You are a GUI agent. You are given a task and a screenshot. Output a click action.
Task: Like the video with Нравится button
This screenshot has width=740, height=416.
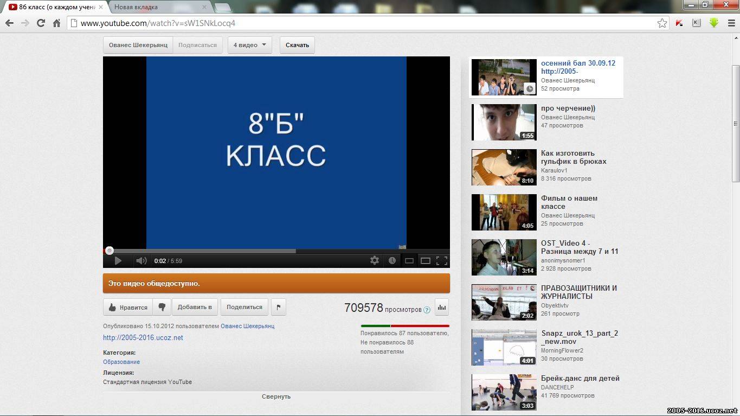point(128,308)
